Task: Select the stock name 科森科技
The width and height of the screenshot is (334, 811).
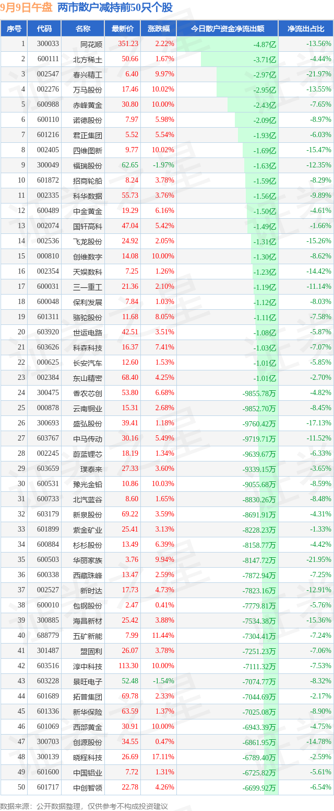Action: (x=88, y=347)
